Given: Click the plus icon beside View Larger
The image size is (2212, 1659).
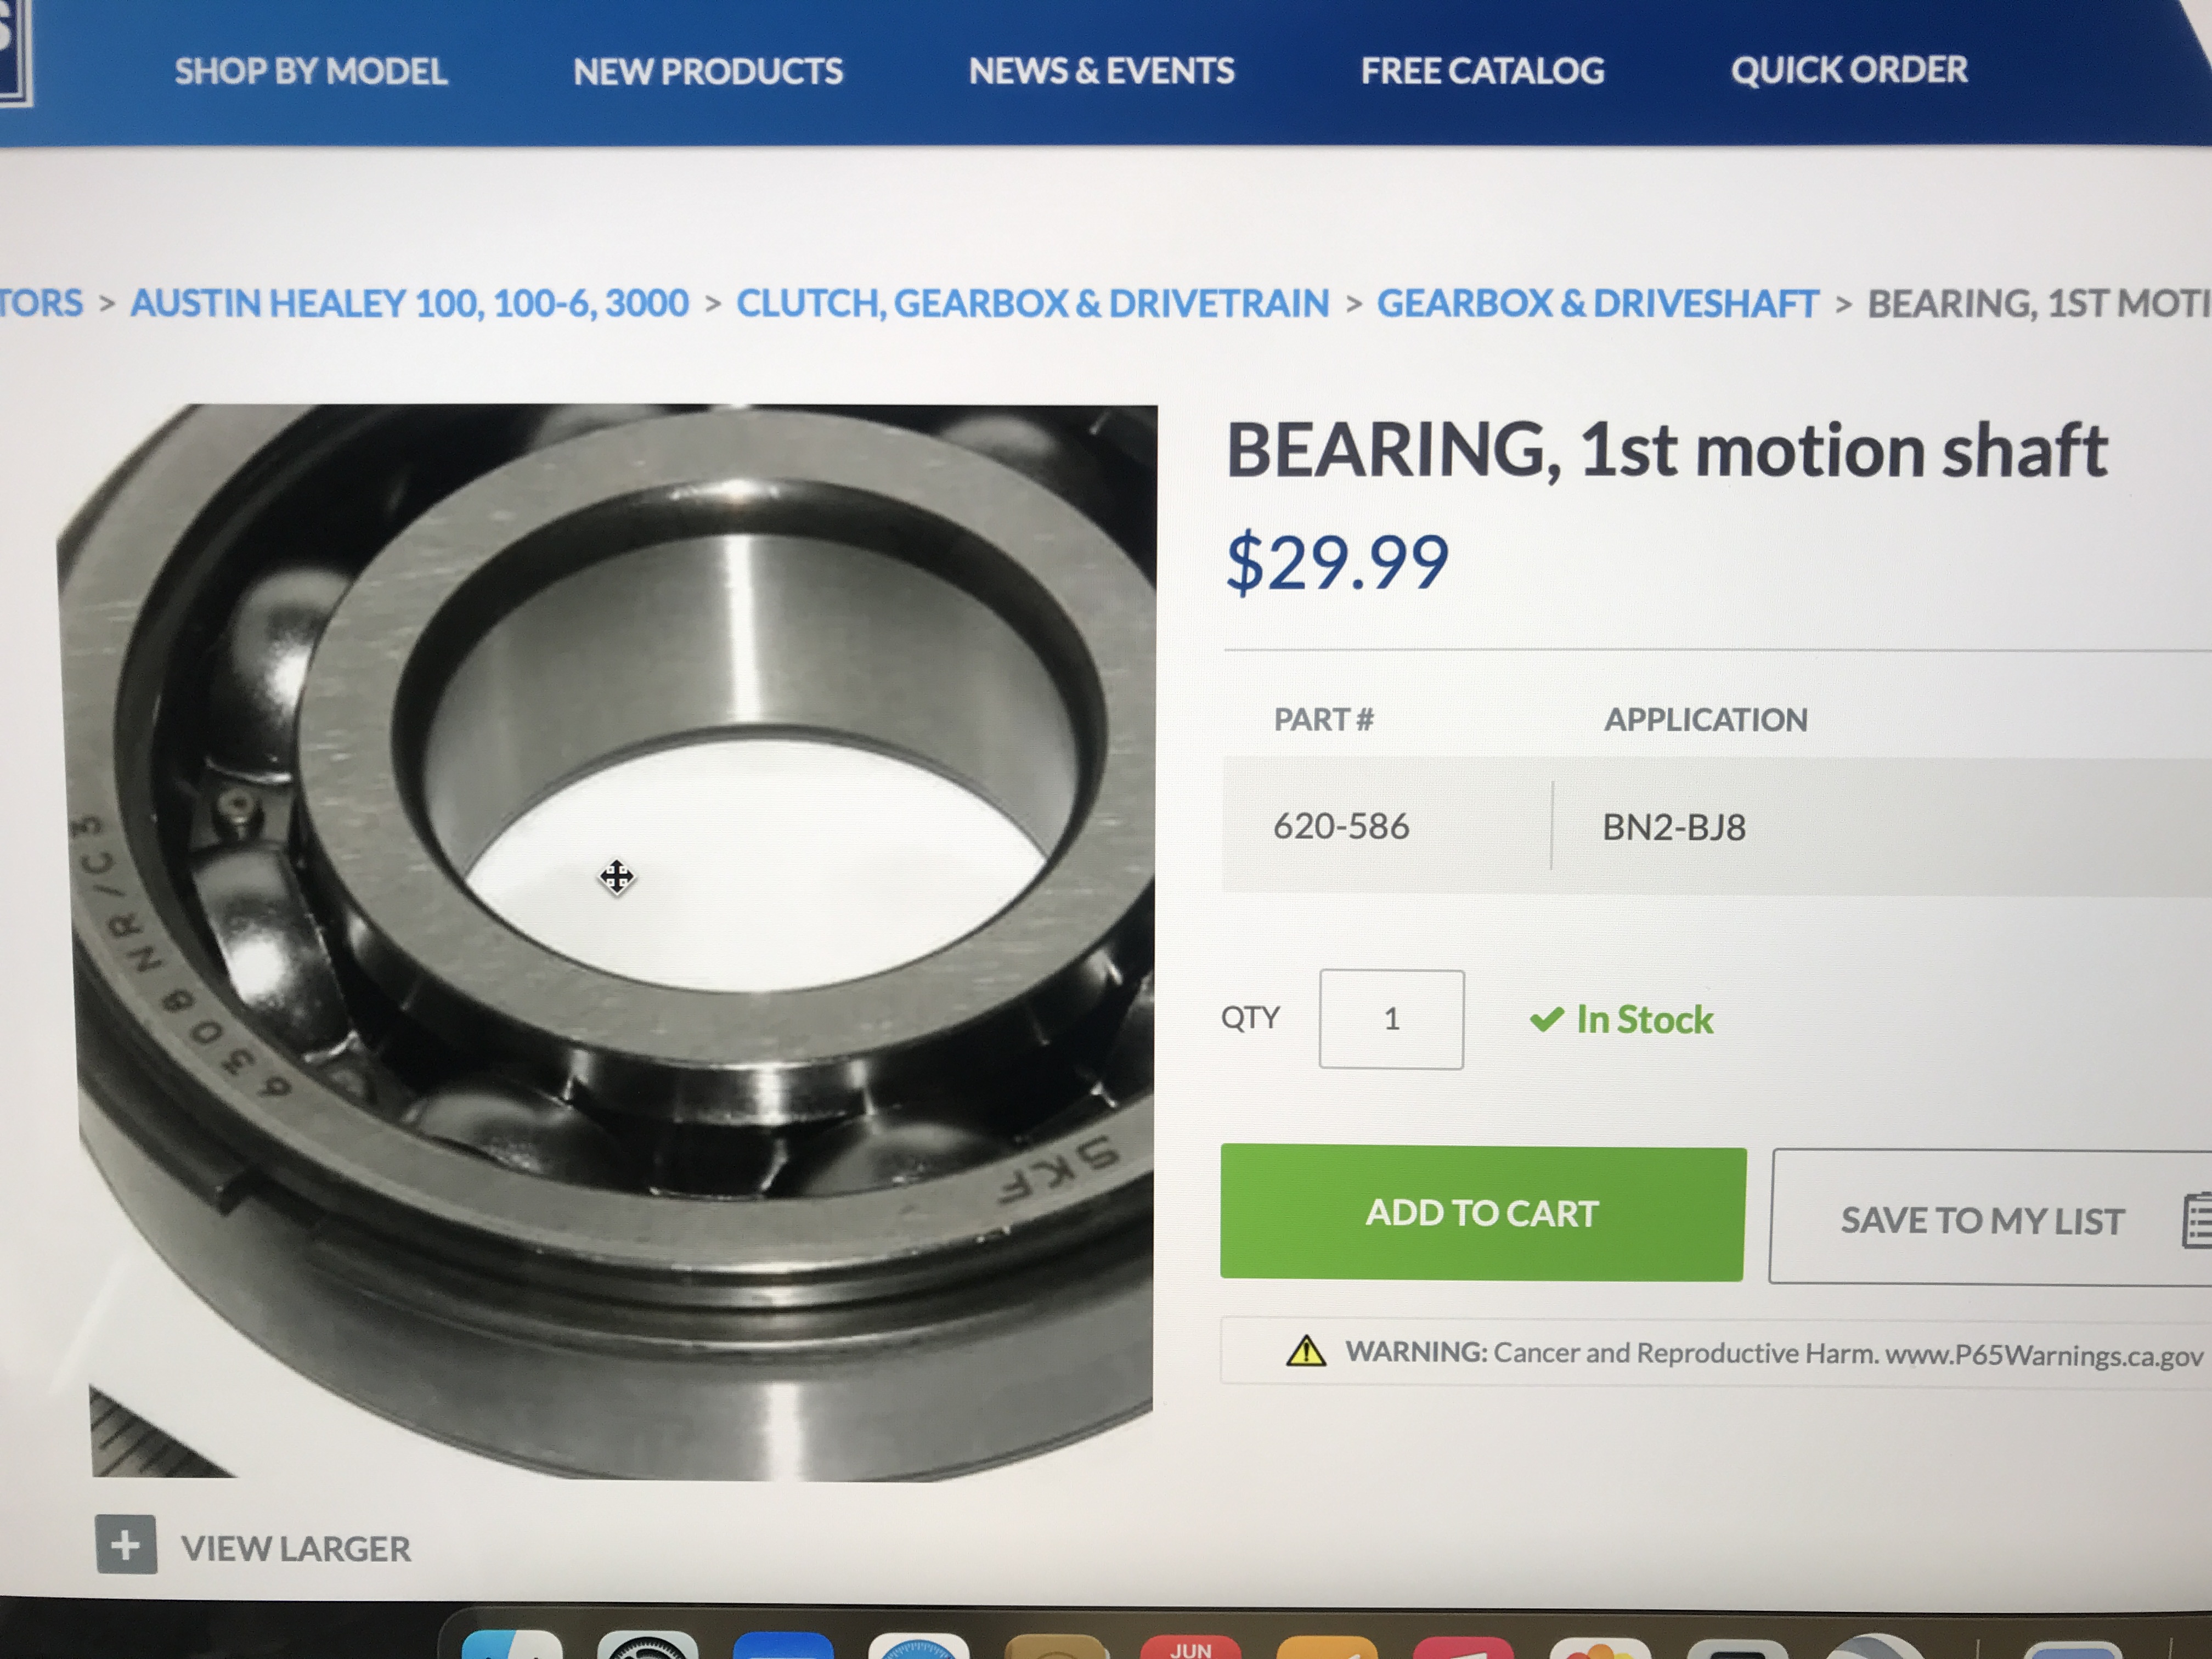Looking at the screenshot, I should click(x=126, y=1545).
